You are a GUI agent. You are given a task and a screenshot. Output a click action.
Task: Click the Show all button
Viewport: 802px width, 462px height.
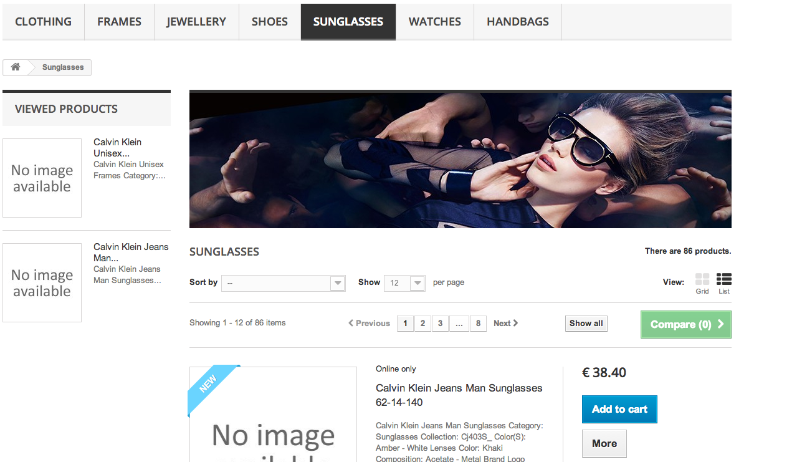[x=586, y=324]
